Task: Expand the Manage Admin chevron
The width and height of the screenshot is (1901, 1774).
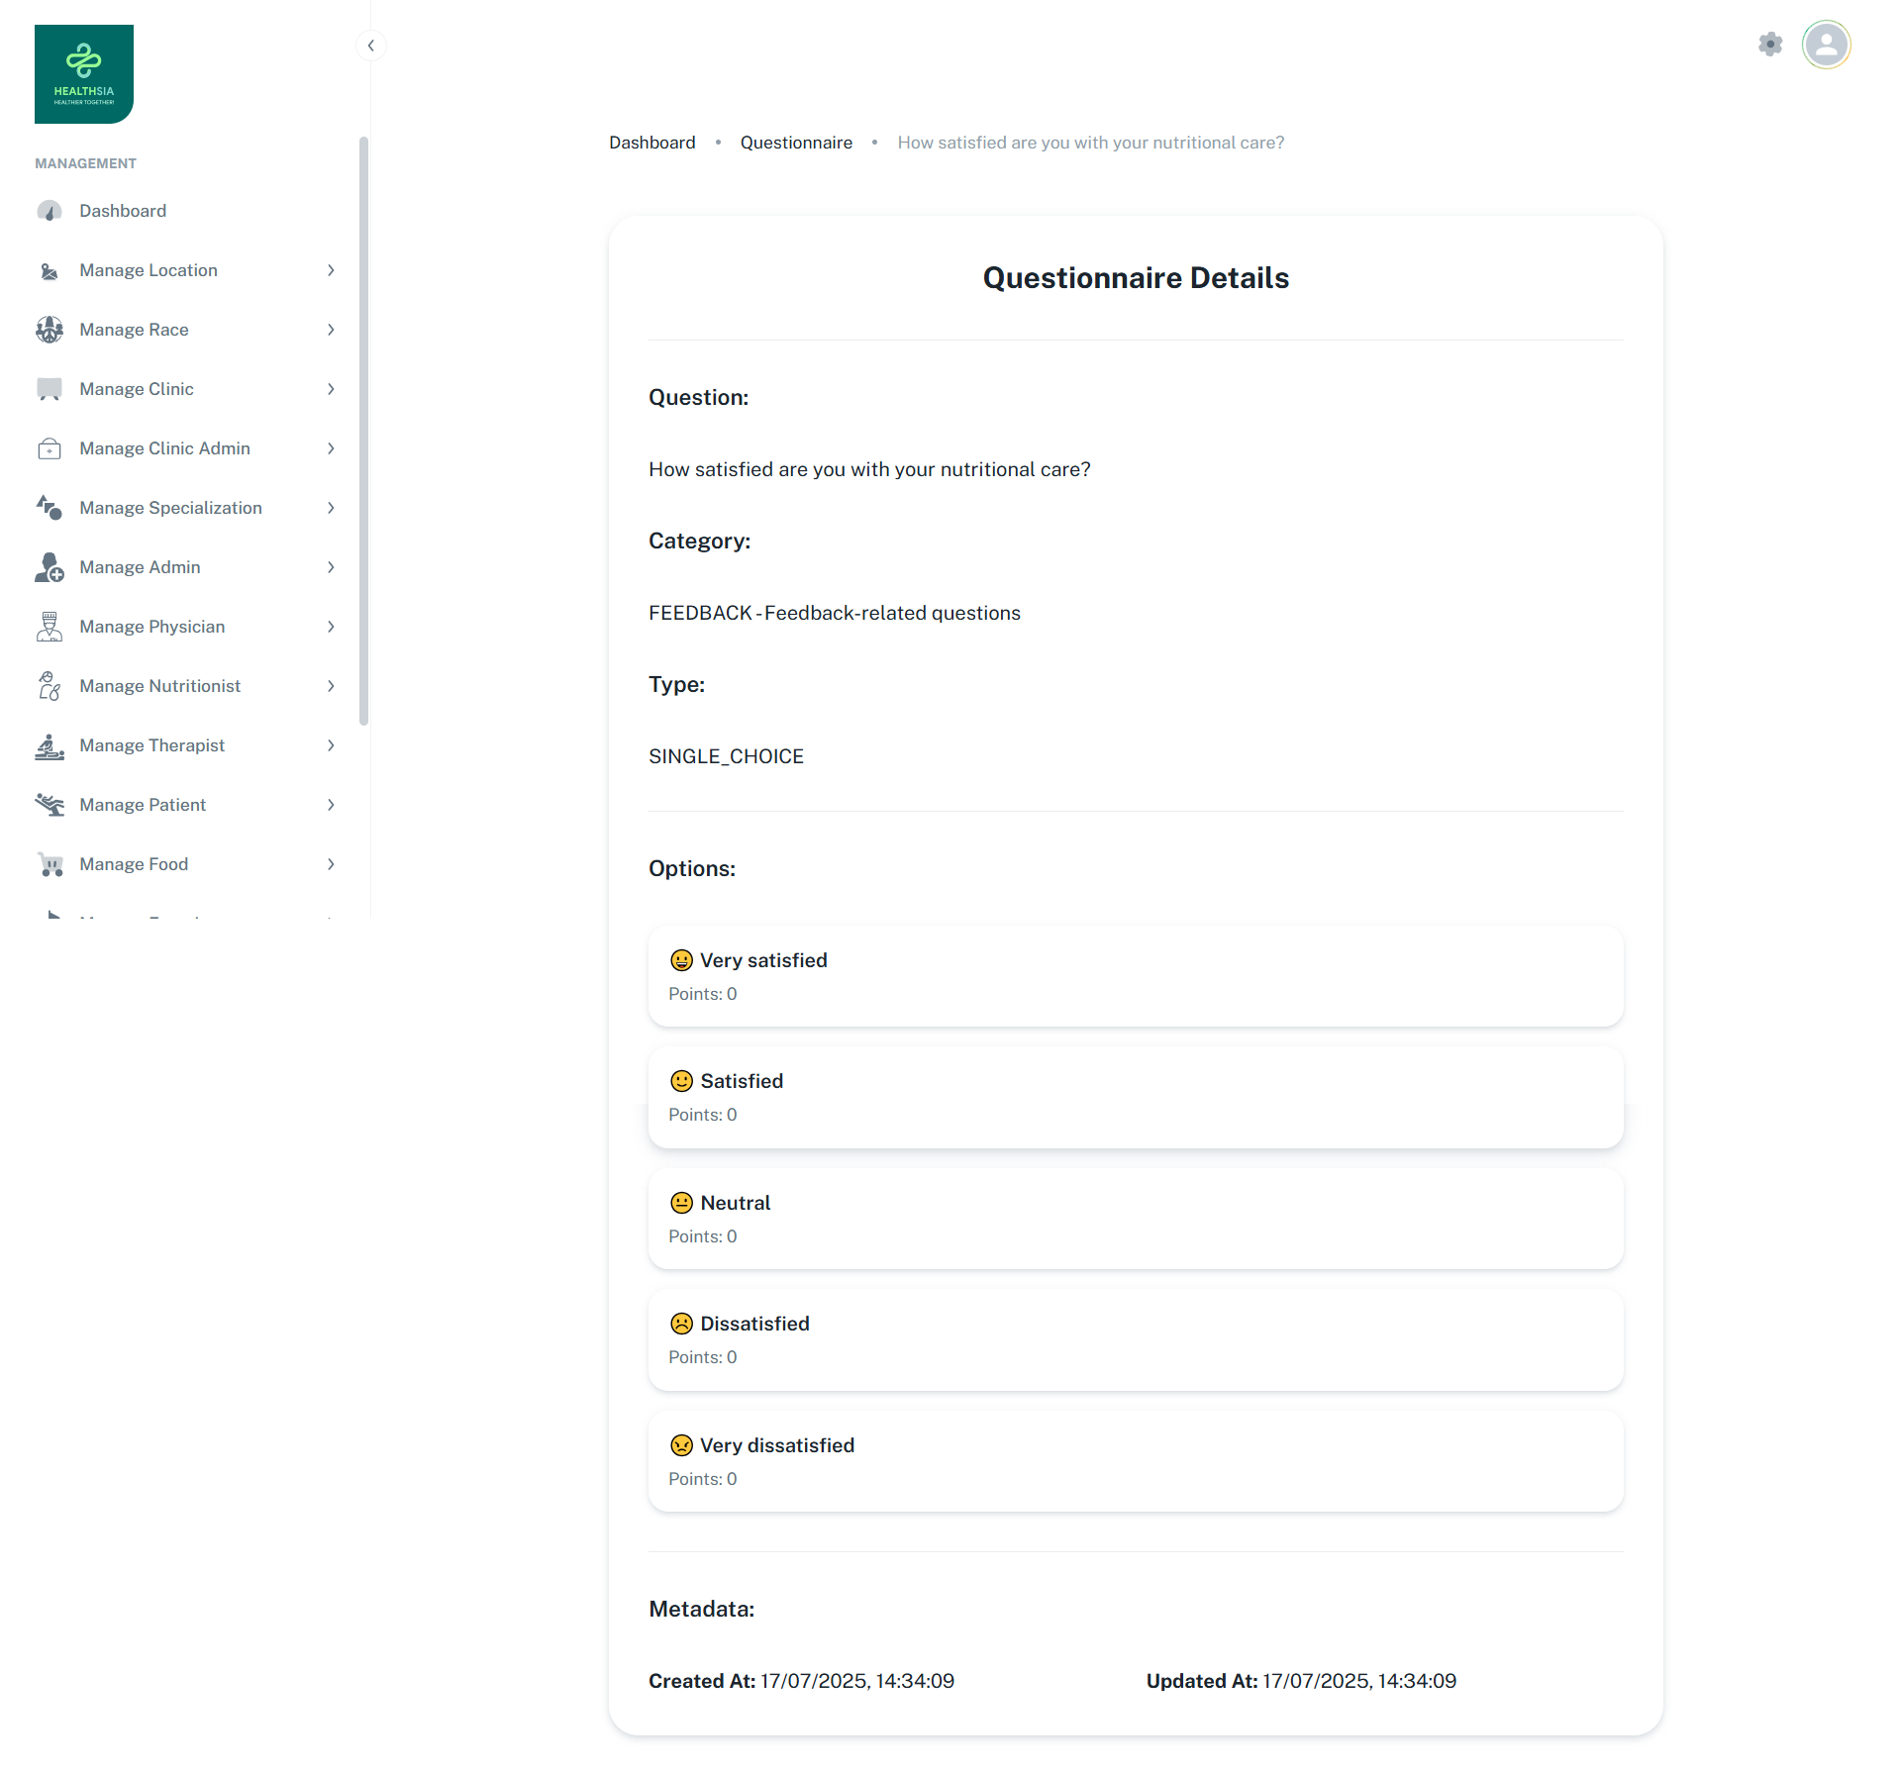Action: pos(331,567)
